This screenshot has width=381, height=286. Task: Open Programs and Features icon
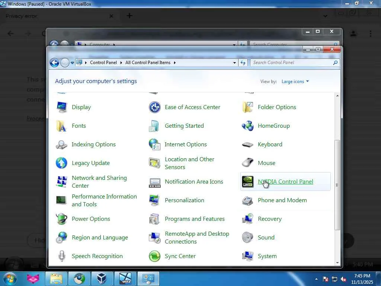click(154, 219)
